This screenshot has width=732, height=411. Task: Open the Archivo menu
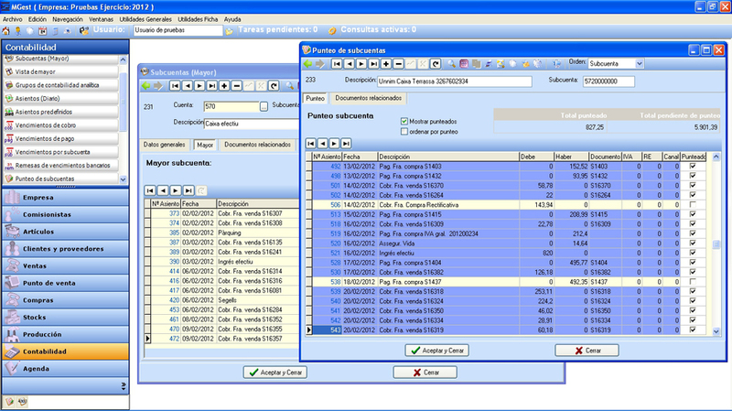(13, 19)
